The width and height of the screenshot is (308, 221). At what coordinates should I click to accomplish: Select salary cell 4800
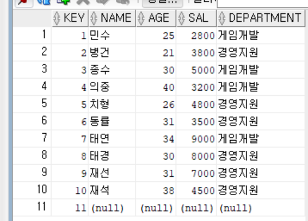click(x=196, y=104)
